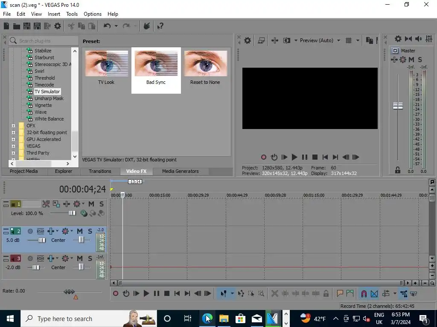Toggle Automatic Crossfades button
The image size is (437, 327).
pos(374,294)
